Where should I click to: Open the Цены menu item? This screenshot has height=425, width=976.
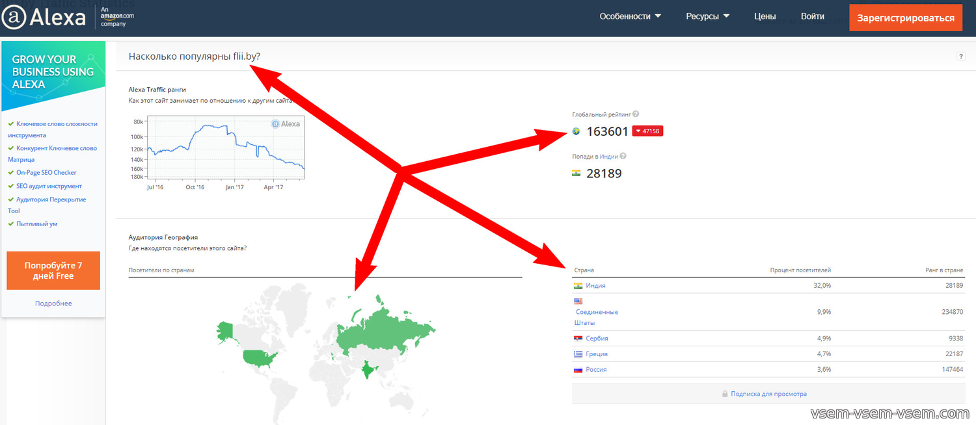765,16
